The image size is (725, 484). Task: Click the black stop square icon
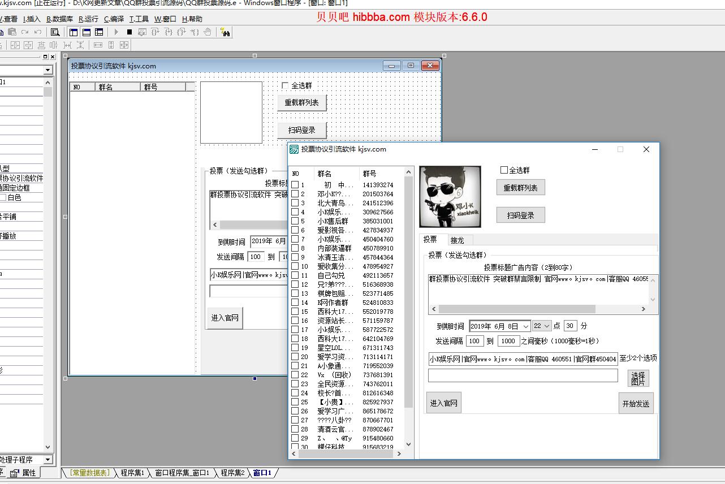click(x=130, y=32)
